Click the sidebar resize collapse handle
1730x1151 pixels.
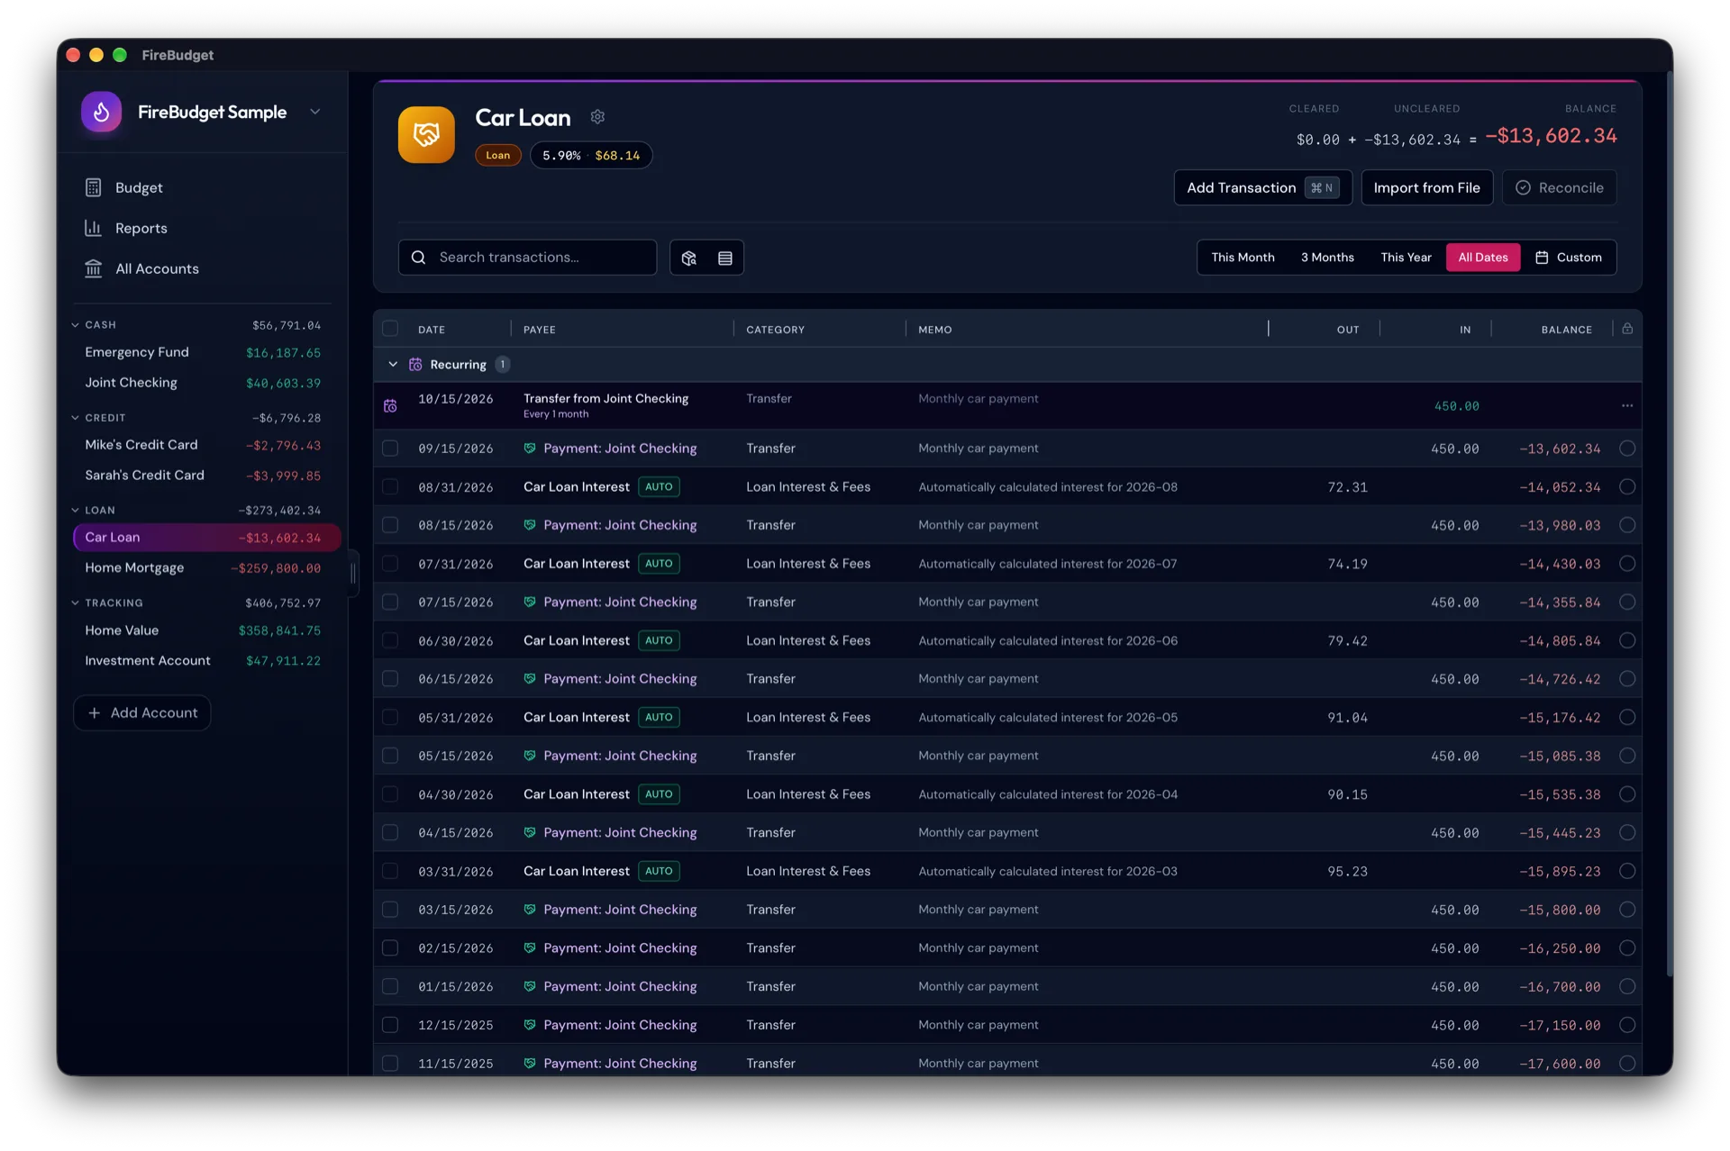tap(352, 574)
